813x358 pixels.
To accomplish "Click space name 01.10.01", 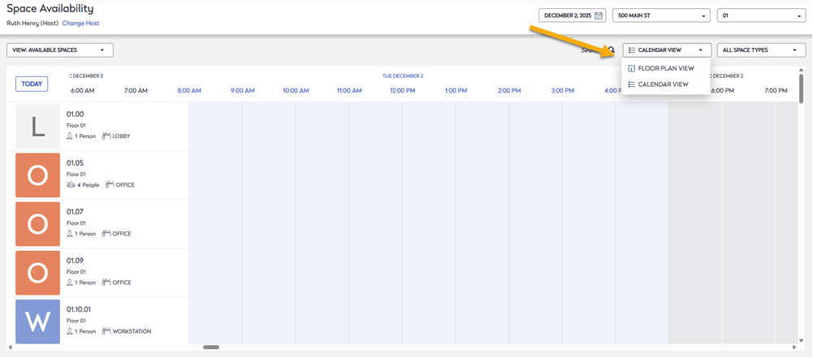I will pyautogui.click(x=79, y=309).
